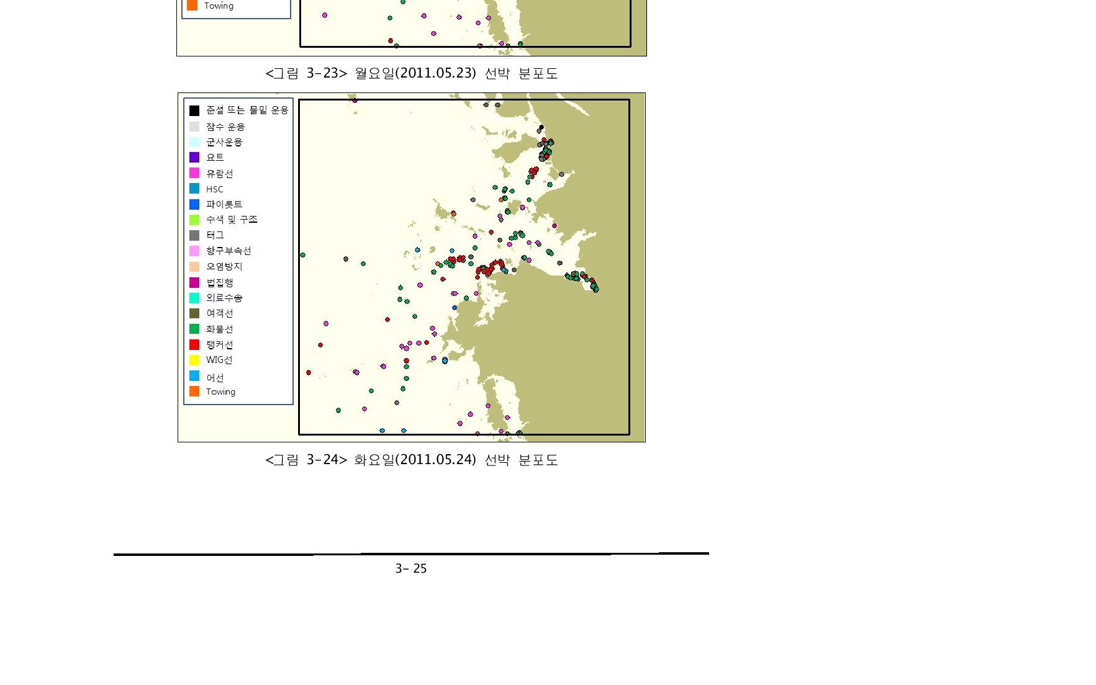Click the green 화물선 legend swatch
The image size is (1096, 685).
[194, 329]
